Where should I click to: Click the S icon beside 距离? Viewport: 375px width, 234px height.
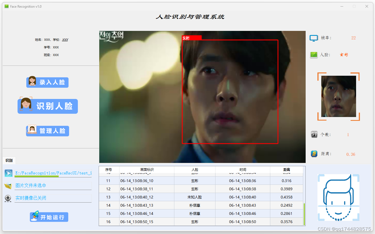(314, 154)
